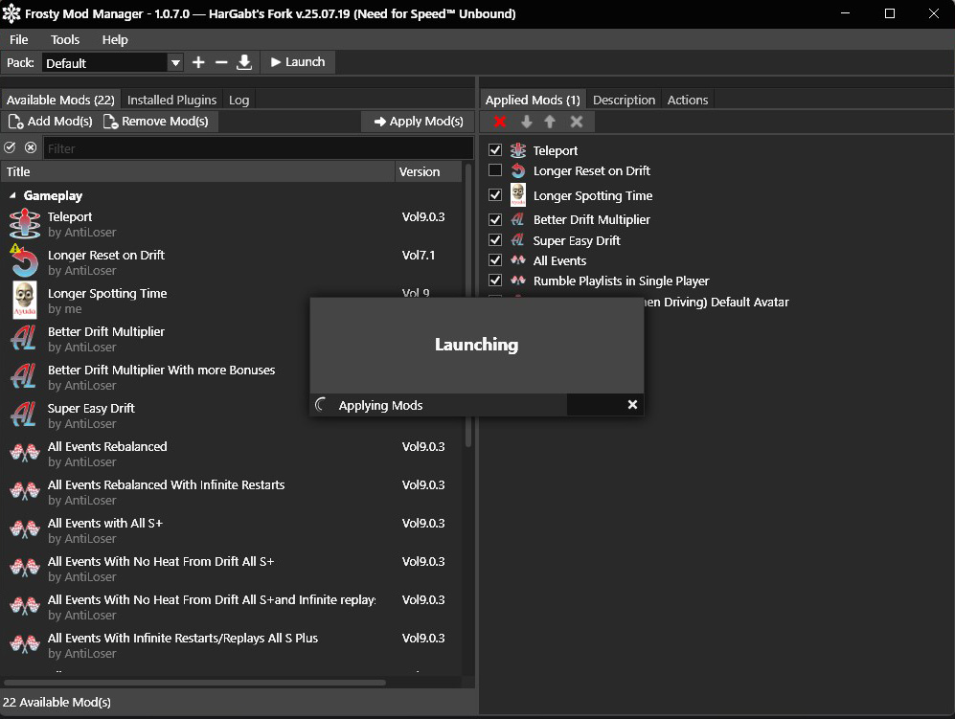955x719 pixels.
Task: Open the File menu
Action: point(19,39)
